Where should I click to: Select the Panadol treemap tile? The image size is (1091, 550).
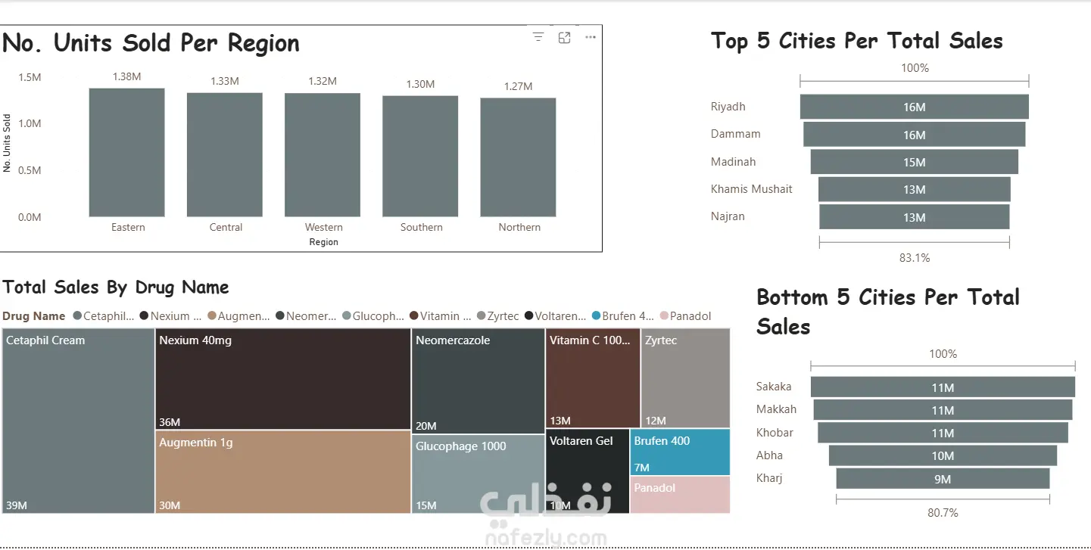point(681,495)
